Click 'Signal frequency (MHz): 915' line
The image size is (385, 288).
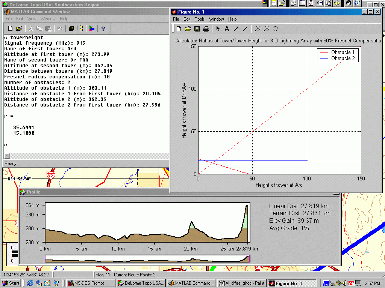[x=45, y=43]
